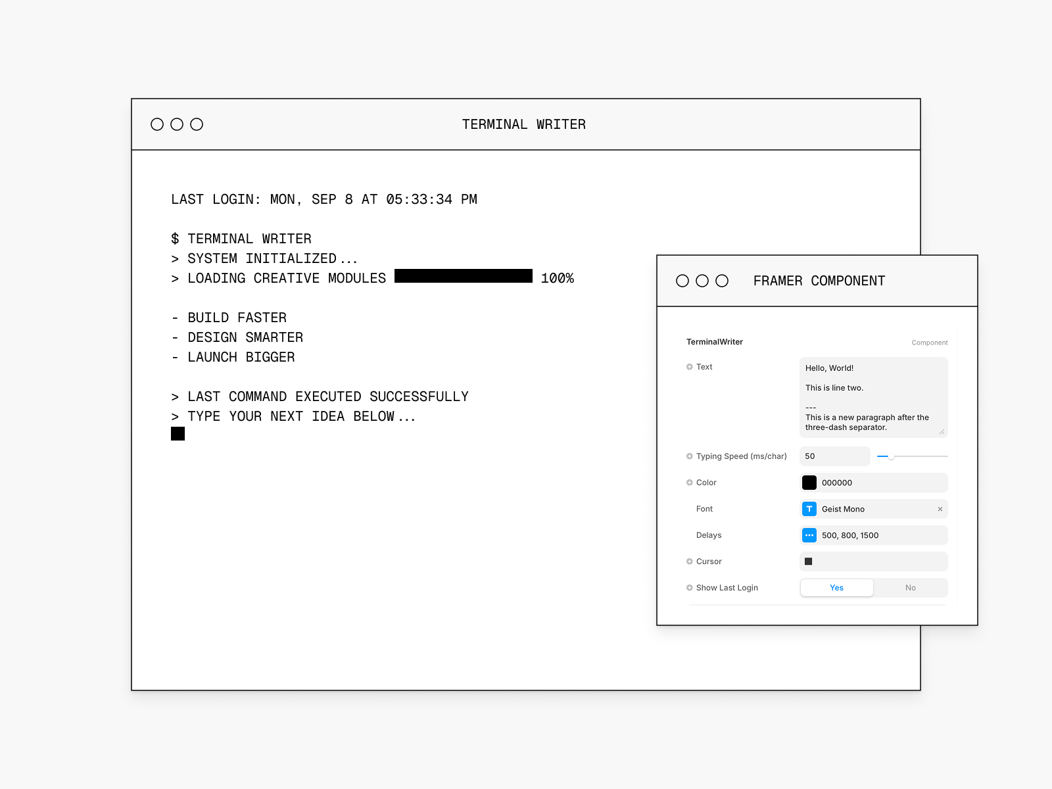
Task: Click the variable icon next to Show Last Login
Action: coord(688,587)
